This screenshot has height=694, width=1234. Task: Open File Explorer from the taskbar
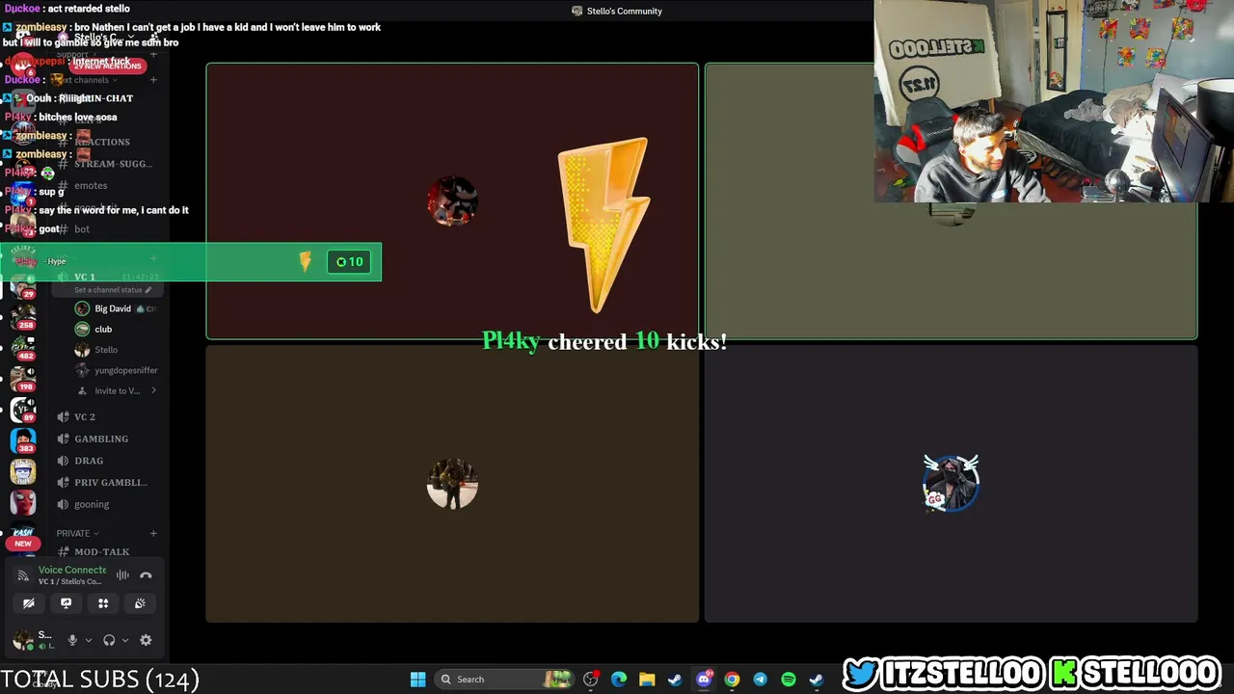(647, 680)
